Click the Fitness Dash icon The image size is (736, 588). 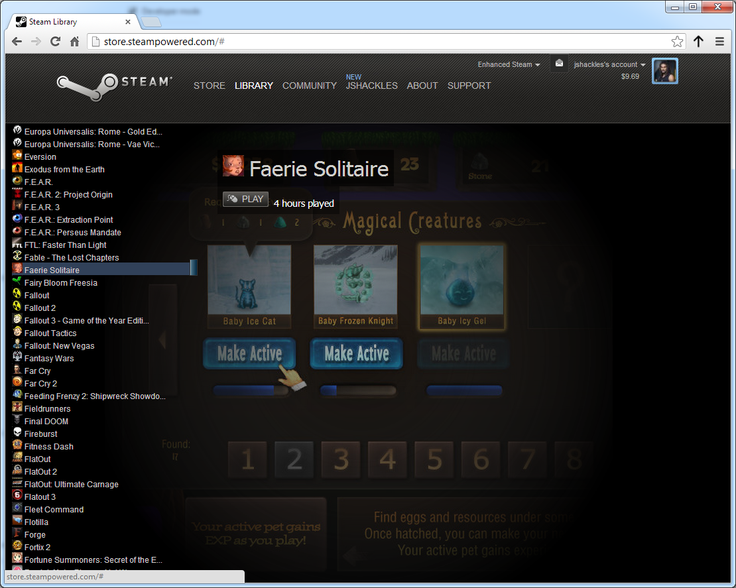tap(17, 445)
